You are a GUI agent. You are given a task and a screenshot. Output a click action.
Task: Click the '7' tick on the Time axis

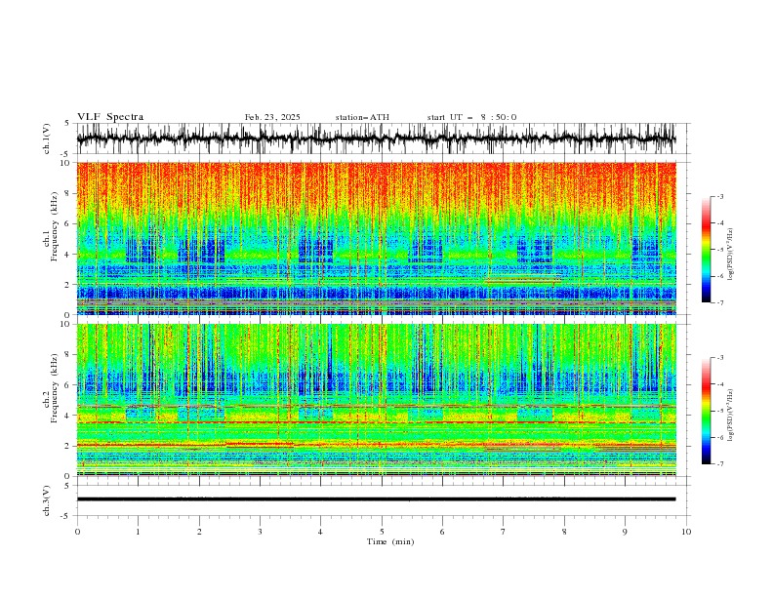point(504,532)
